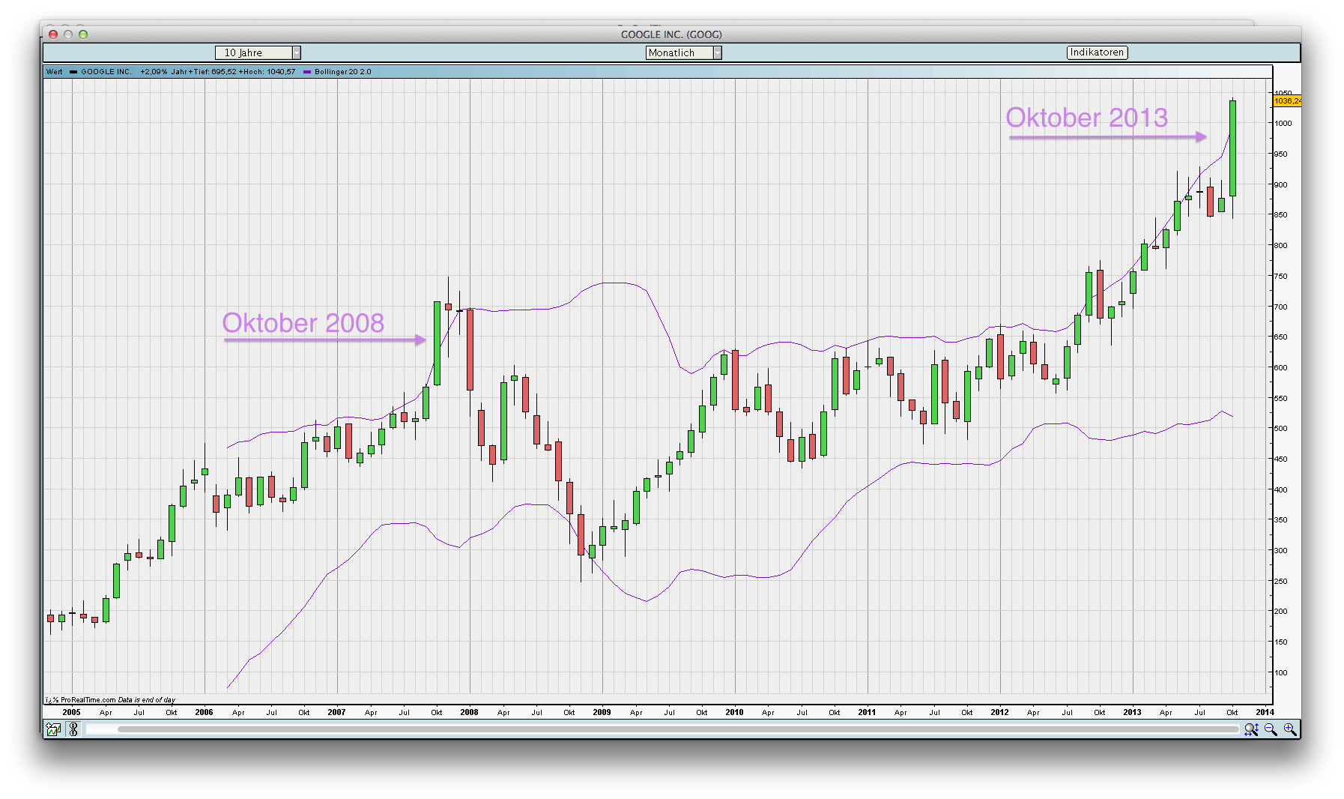Image resolution: width=1344 pixels, height=799 pixels.
Task: Click the '2011' label on the time axis
Action: (867, 713)
